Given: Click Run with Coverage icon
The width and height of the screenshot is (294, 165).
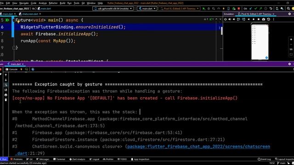Looking at the screenshot, I should pos(214,9).
